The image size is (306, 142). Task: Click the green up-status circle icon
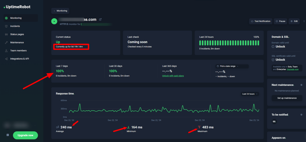click(x=54, y=21)
